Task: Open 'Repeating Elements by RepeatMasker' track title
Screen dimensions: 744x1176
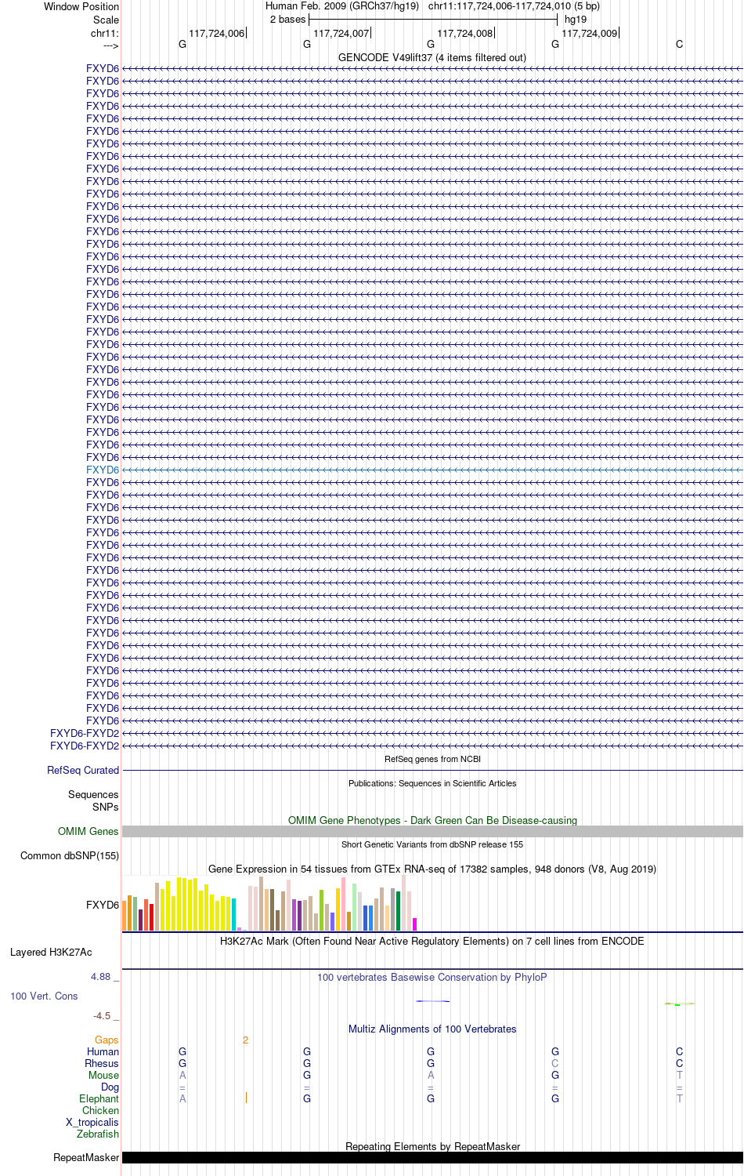Action: pos(432,1146)
